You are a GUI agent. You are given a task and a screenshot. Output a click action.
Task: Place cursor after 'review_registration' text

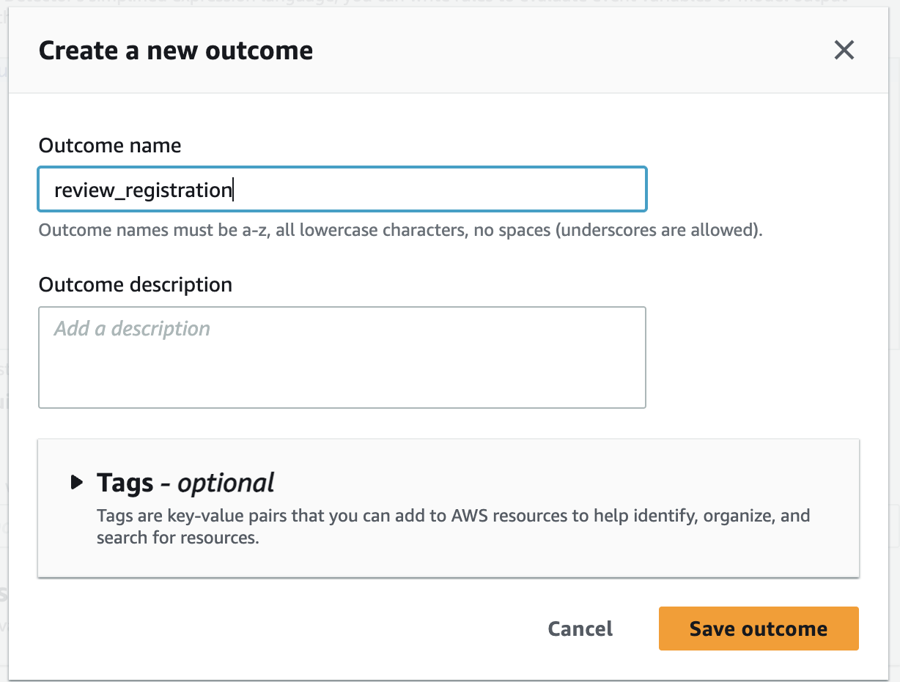click(x=232, y=190)
